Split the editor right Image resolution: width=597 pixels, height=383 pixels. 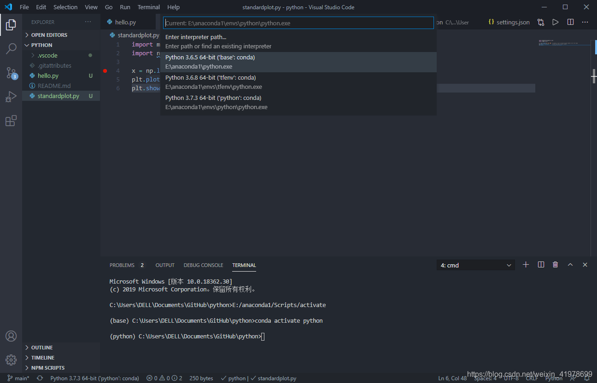coord(570,22)
